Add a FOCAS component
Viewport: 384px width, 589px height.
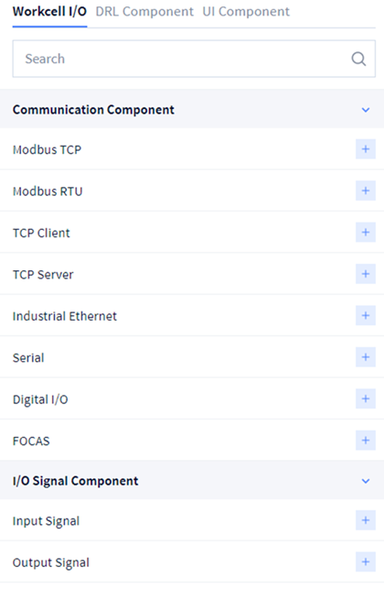point(365,441)
